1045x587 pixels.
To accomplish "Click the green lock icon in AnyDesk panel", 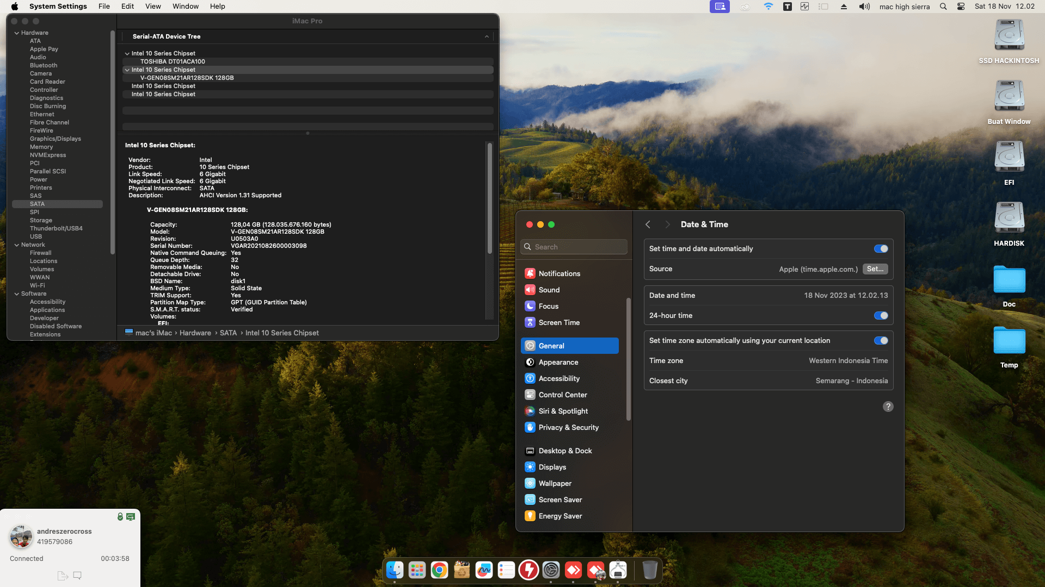I will (x=120, y=516).
